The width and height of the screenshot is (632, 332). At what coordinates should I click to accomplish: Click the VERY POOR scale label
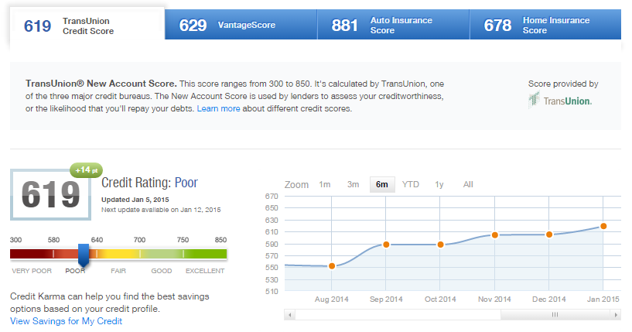point(32,271)
